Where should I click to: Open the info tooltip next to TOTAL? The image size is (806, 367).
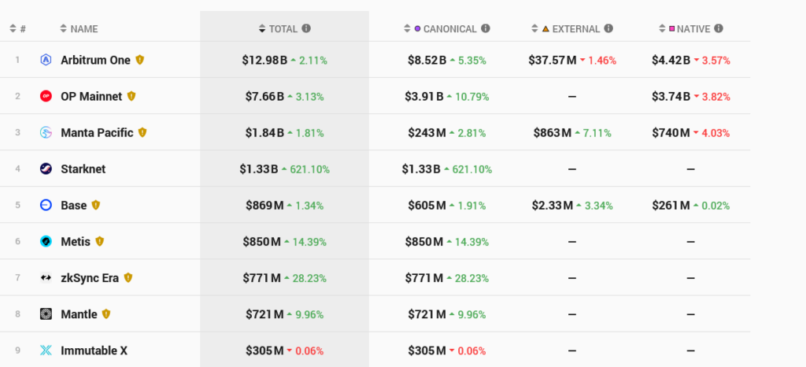tap(306, 28)
